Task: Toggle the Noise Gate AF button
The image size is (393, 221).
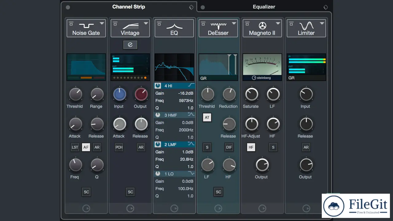Action: click(x=86, y=147)
